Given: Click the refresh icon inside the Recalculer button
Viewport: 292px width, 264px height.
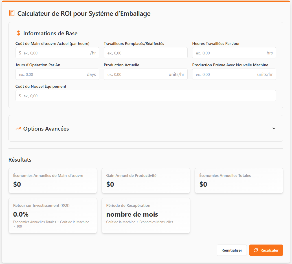Looking at the screenshot, I should pyautogui.click(x=256, y=250).
